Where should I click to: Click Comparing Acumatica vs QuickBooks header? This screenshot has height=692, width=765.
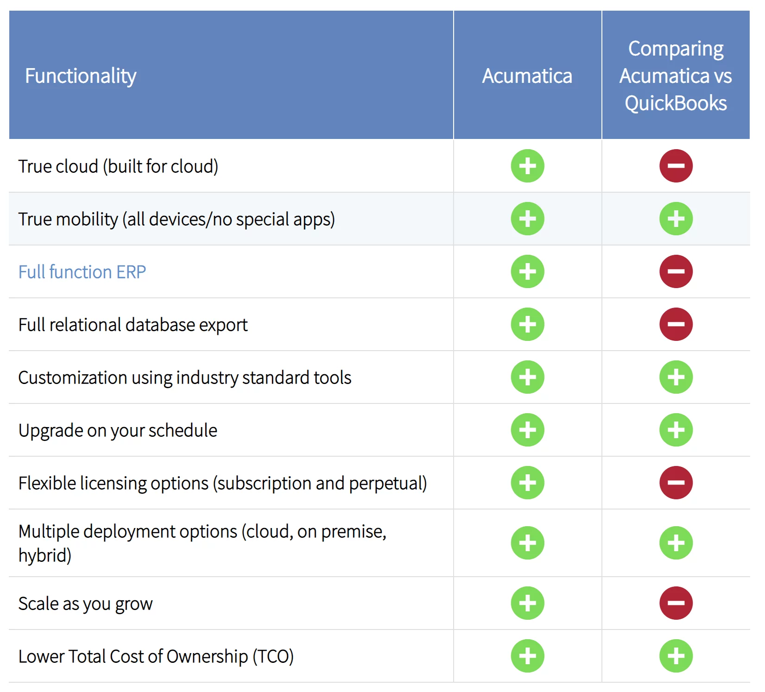coord(676,76)
